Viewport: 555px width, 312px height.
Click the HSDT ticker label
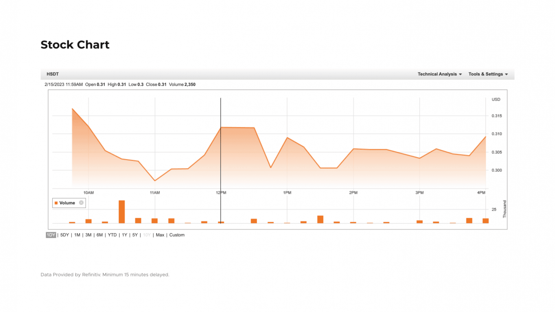click(x=53, y=74)
